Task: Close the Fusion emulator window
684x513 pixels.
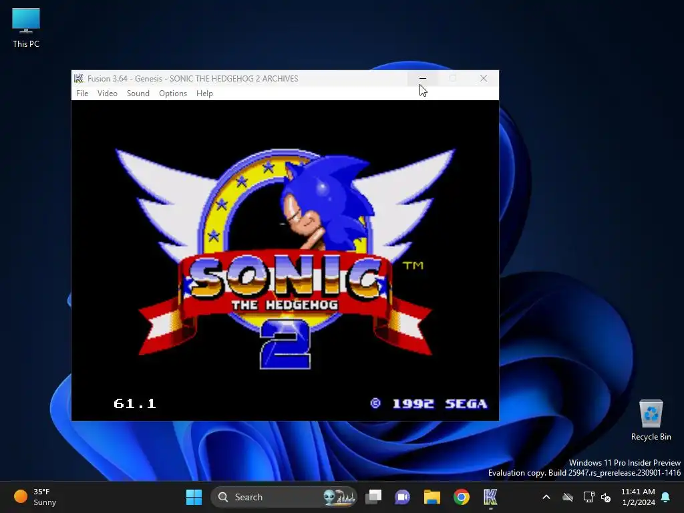Action: 484,79
